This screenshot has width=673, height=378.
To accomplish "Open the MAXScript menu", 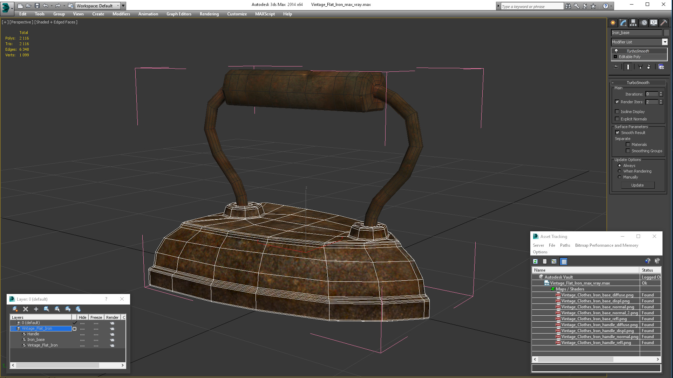I will (265, 14).
